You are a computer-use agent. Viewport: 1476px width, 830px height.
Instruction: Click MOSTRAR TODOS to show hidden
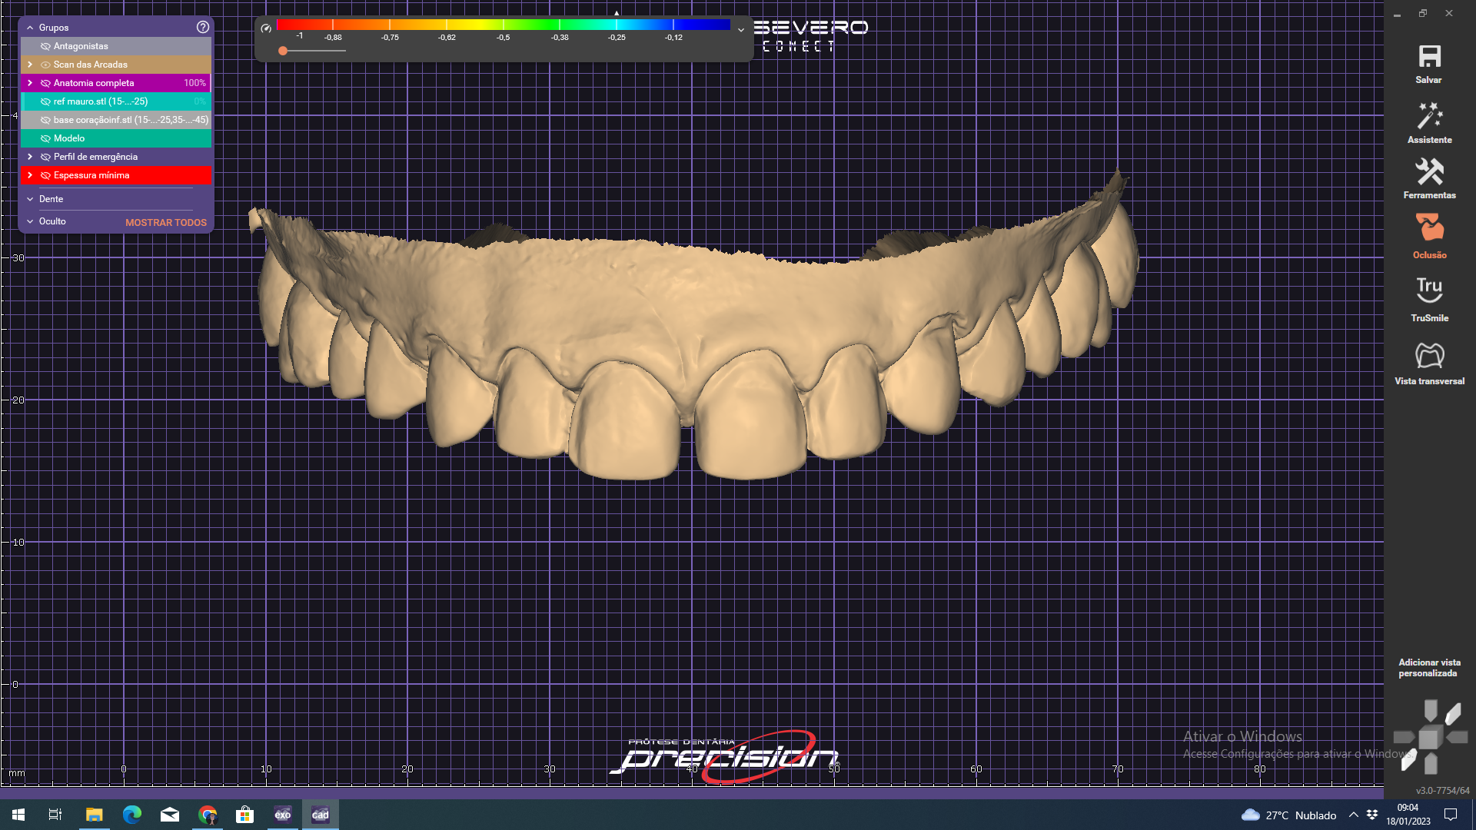click(166, 223)
